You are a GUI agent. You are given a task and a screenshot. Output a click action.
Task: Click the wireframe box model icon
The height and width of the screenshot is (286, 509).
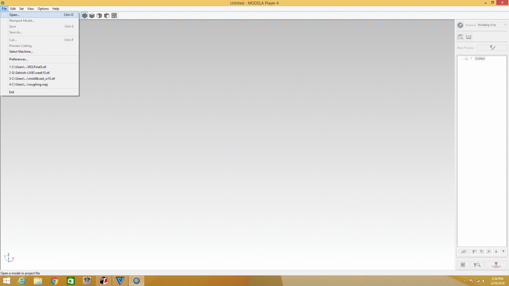click(460, 37)
